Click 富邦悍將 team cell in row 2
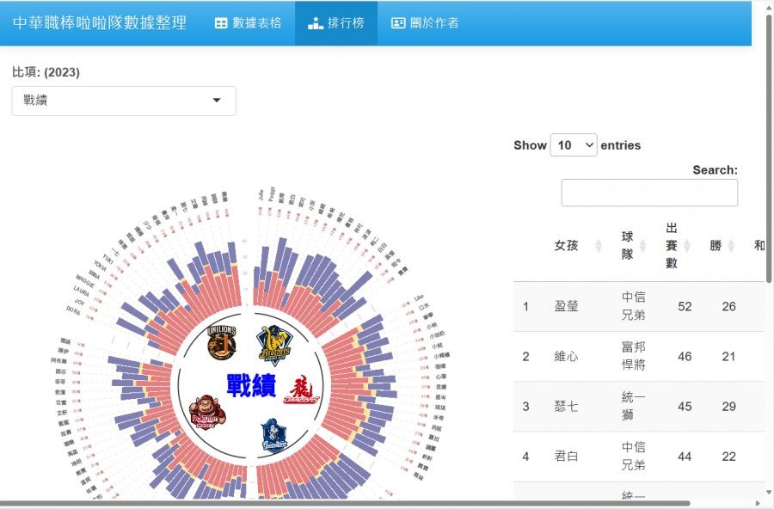774x509 pixels. coord(633,356)
